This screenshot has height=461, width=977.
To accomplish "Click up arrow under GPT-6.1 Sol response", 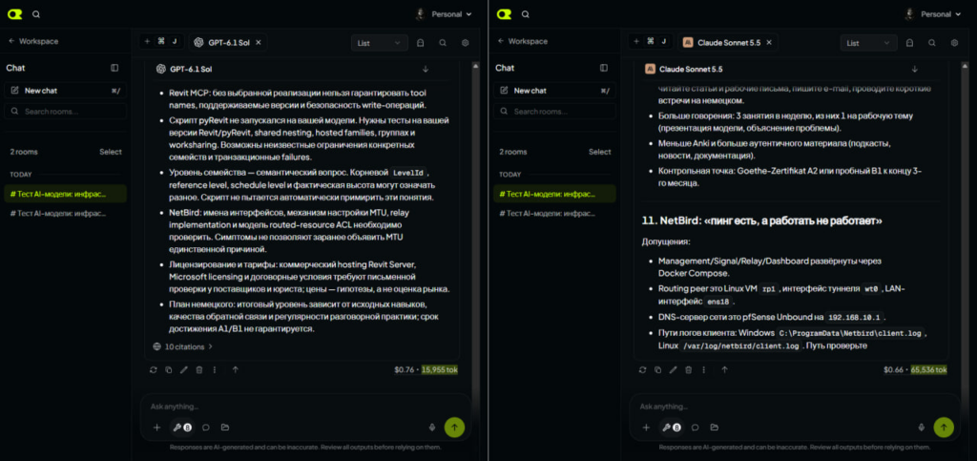I will click(236, 370).
